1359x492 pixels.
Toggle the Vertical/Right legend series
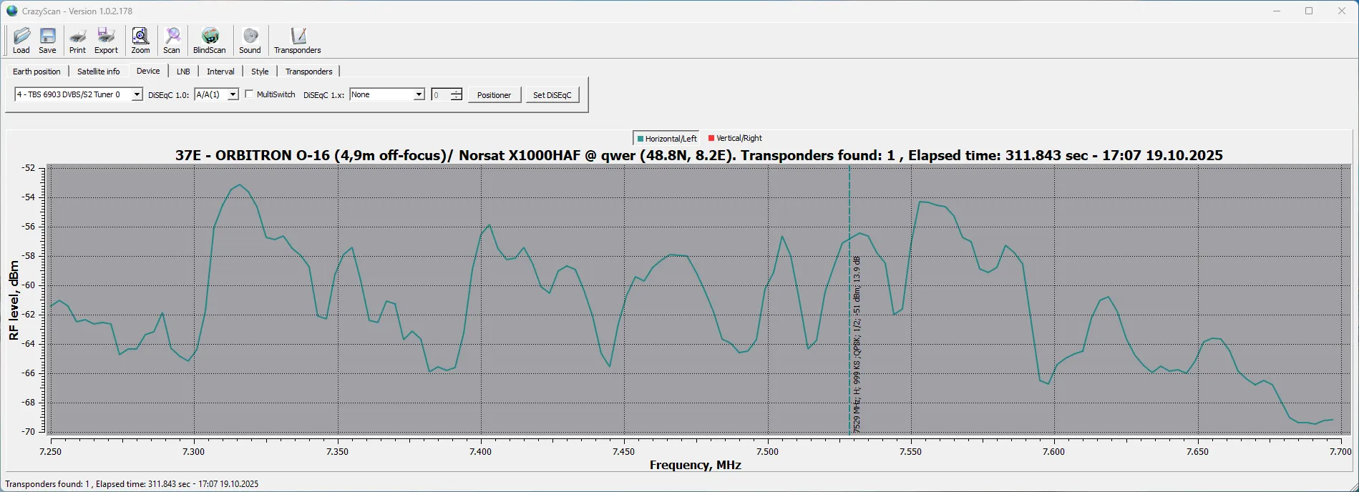click(x=735, y=138)
